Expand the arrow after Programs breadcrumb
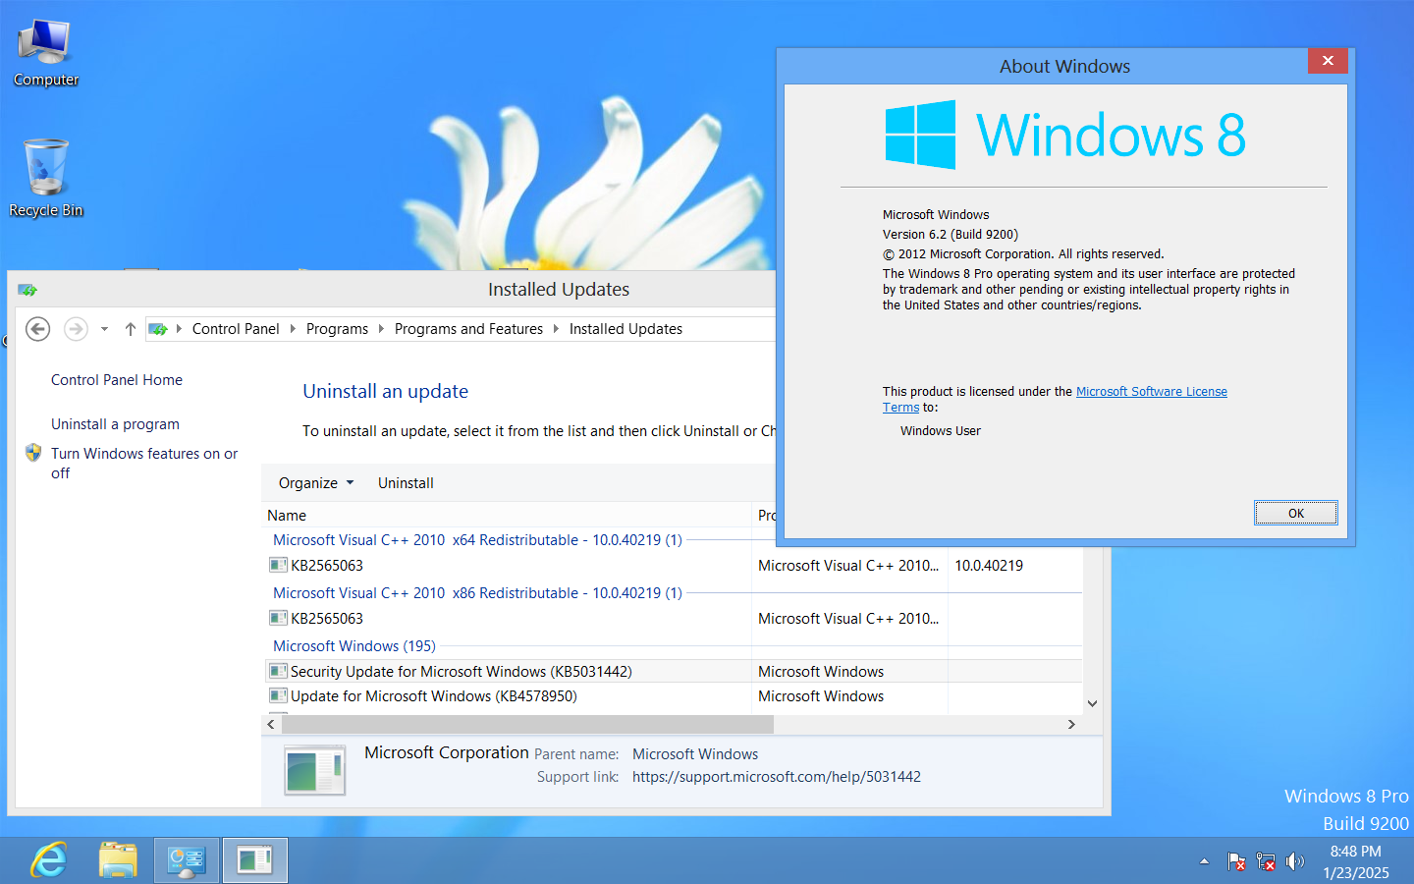Viewport: 1414px width, 884px height. pyautogui.click(x=381, y=329)
